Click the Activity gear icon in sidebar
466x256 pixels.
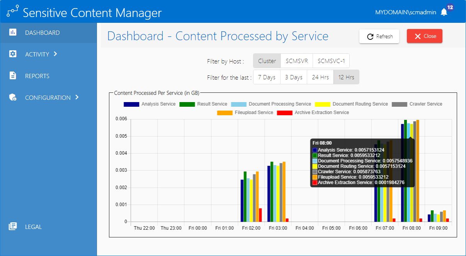point(13,54)
